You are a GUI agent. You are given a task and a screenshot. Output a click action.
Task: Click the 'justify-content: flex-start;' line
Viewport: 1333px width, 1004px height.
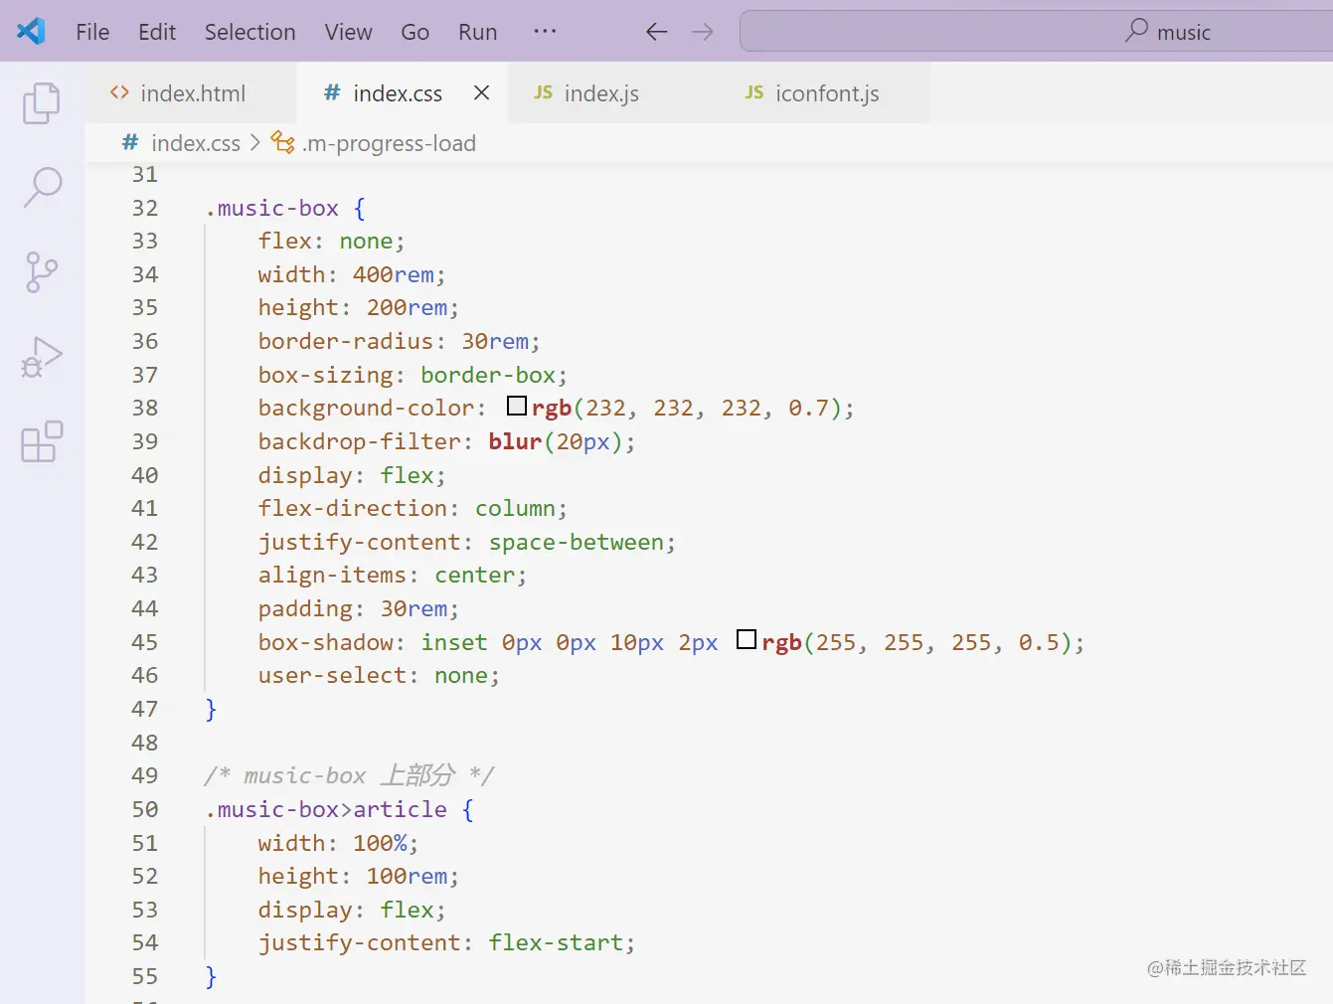click(446, 942)
